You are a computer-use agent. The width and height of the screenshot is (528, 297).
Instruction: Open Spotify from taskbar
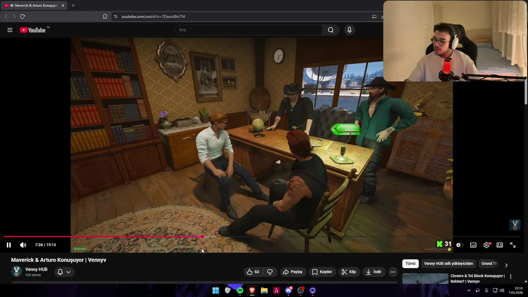[240, 290]
